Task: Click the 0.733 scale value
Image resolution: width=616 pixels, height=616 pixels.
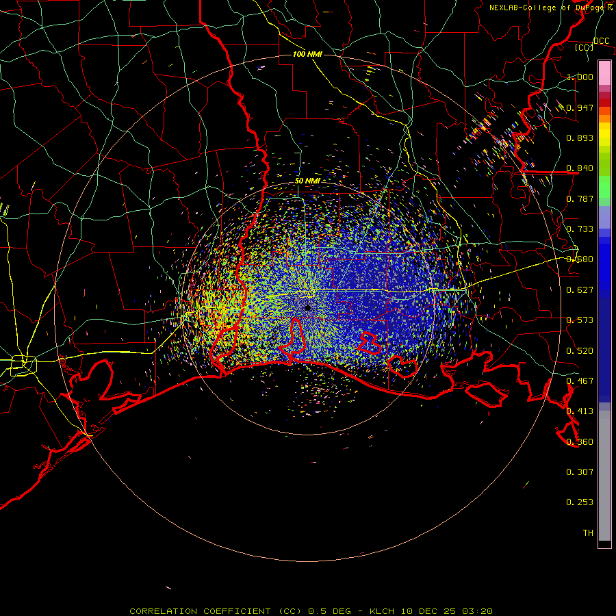Action: 580,229
